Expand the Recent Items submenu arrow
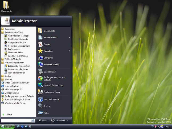The width and height of the screenshot is (172, 129). pyautogui.click(x=69, y=38)
